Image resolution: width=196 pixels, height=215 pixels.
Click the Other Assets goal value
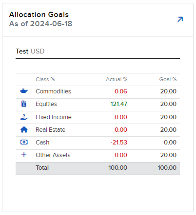pos(168,155)
